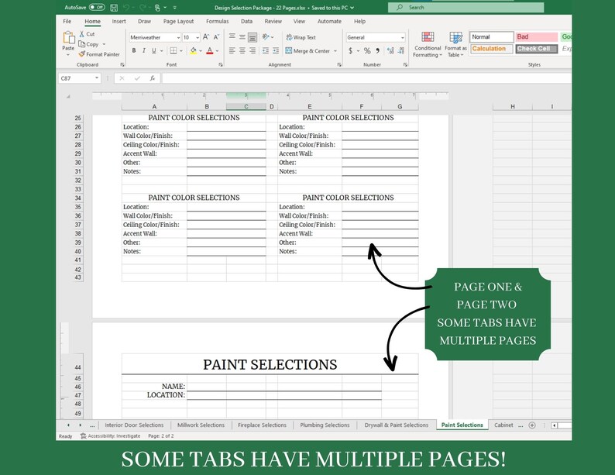Click the Decrease Decimal icon
The image size is (615, 475).
coord(401,50)
